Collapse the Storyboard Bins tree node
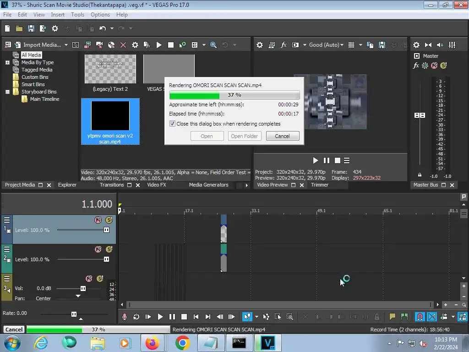The height and width of the screenshot is (352, 469). [x=7, y=92]
